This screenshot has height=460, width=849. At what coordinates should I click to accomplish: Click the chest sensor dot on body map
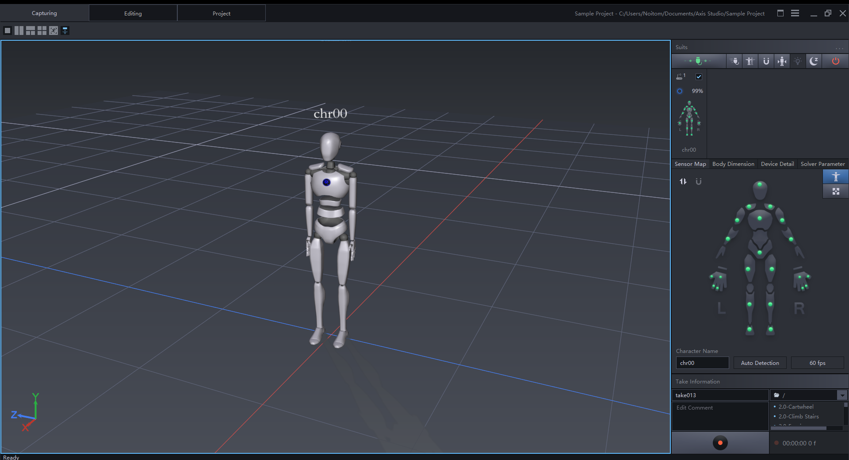click(x=760, y=218)
